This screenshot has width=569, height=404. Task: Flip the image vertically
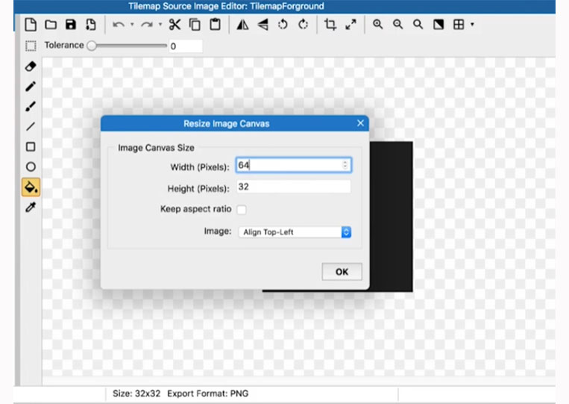coord(263,25)
